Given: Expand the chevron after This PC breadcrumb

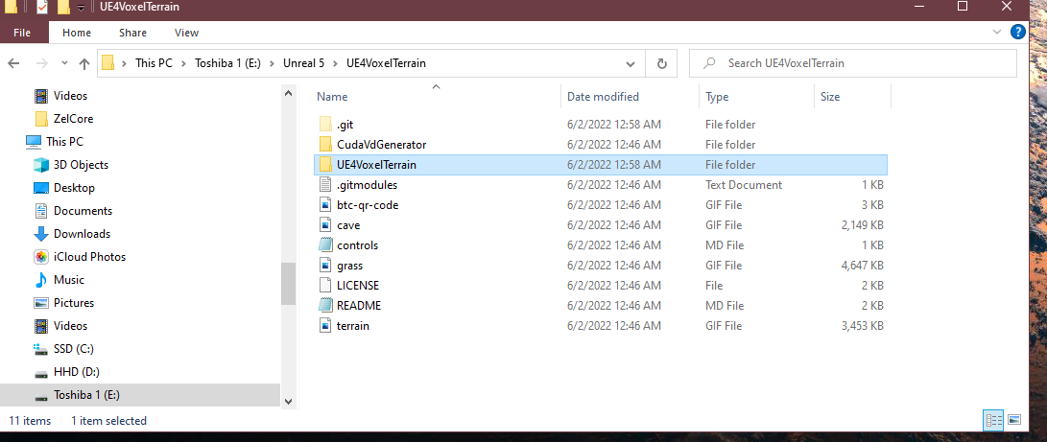Looking at the screenshot, I should pyautogui.click(x=183, y=63).
